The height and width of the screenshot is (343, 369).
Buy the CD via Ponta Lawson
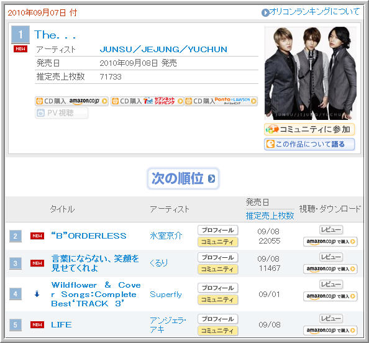tap(221, 101)
